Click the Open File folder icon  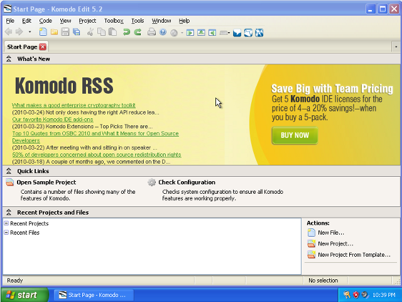54,32
